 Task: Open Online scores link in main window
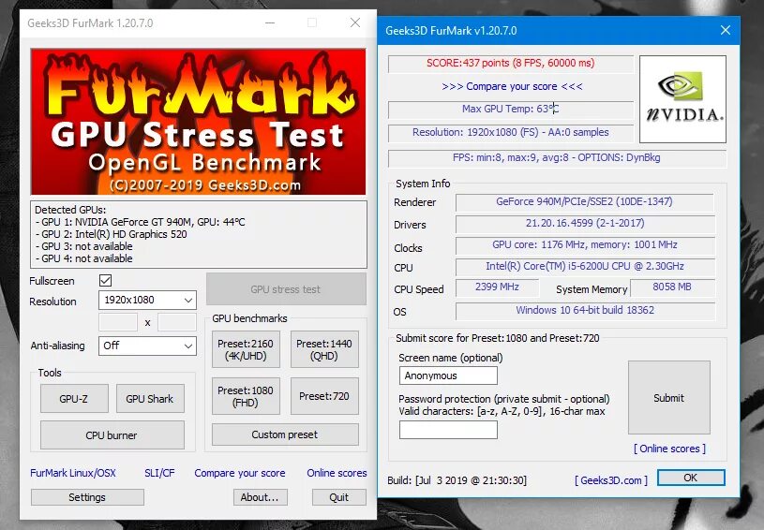pos(337,473)
